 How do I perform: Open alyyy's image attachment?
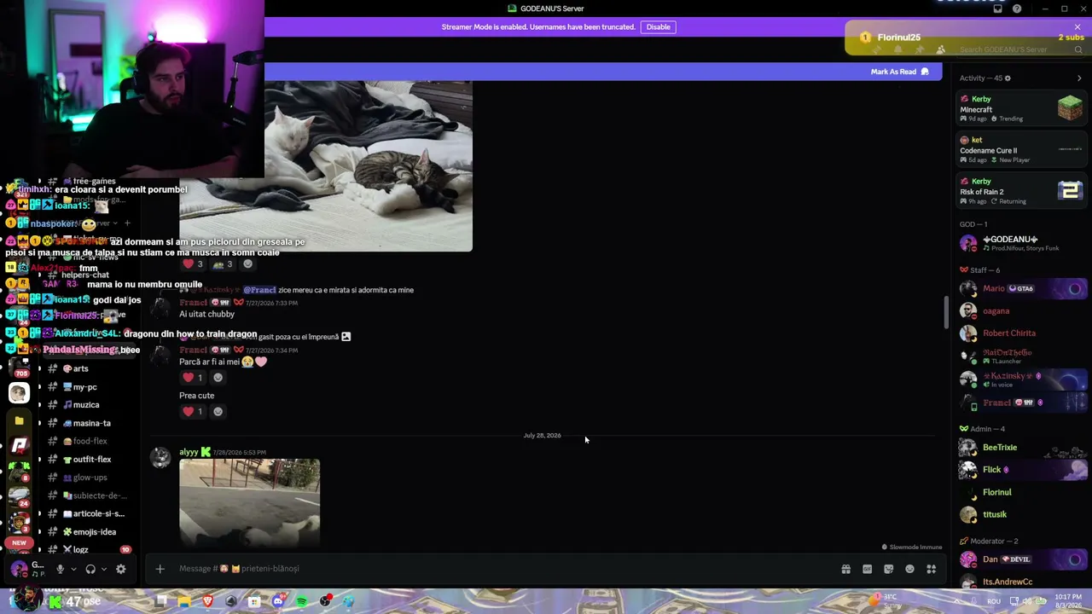[249, 502]
